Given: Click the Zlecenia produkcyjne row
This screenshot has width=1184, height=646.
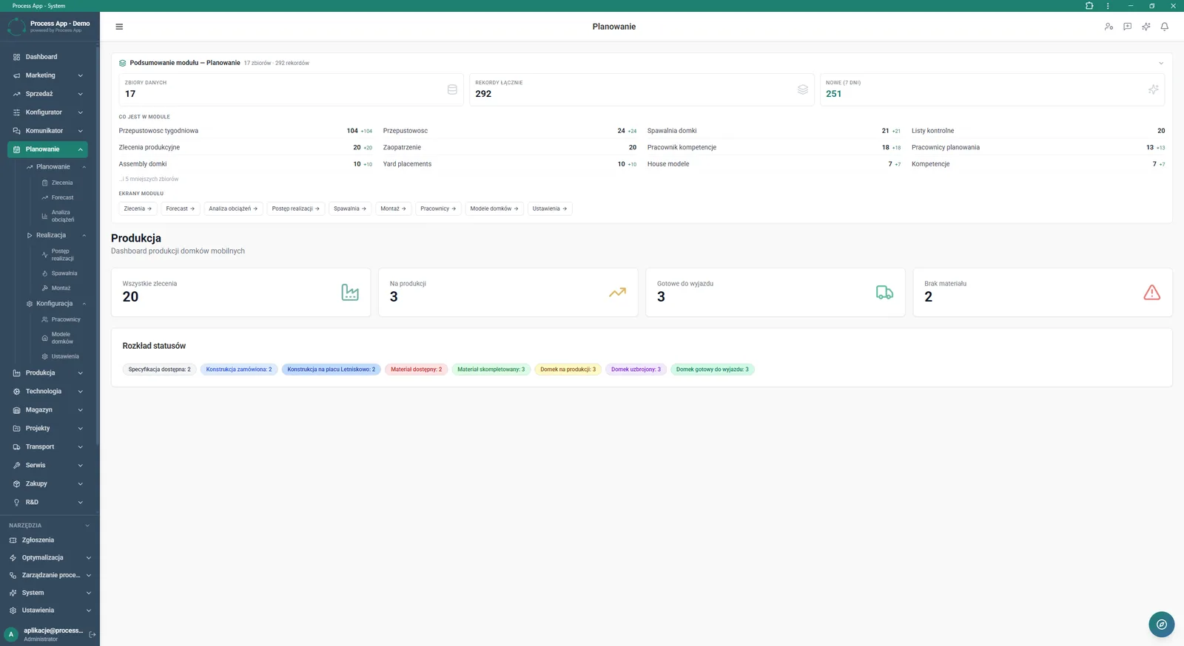Looking at the screenshot, I should [246, 148].
